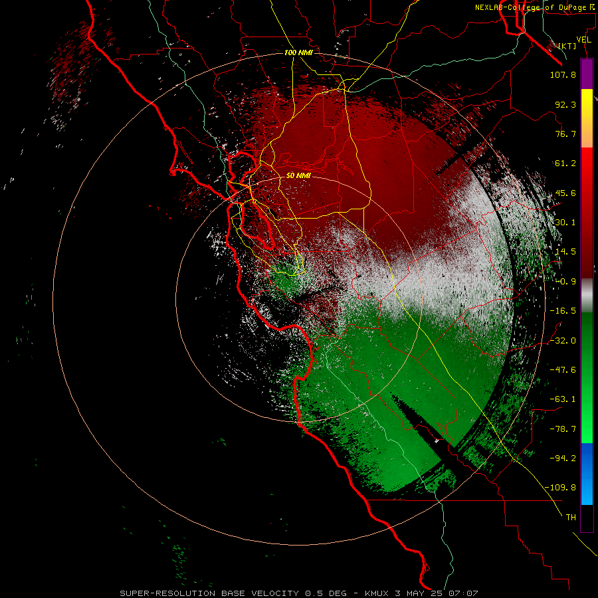Click the -94.2 velocity scale value
The width and height of the screenshot is (598, 598).
pyautogui.click(x=563, y=458)
